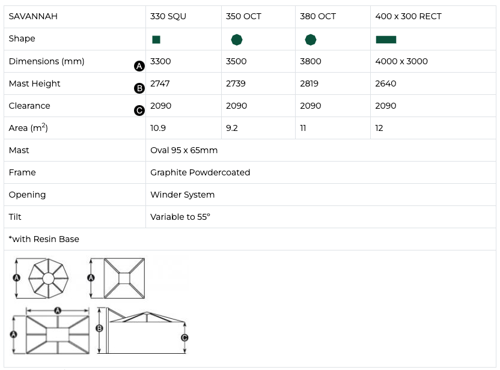Click the green rectangle shape icon

point(386,40)
